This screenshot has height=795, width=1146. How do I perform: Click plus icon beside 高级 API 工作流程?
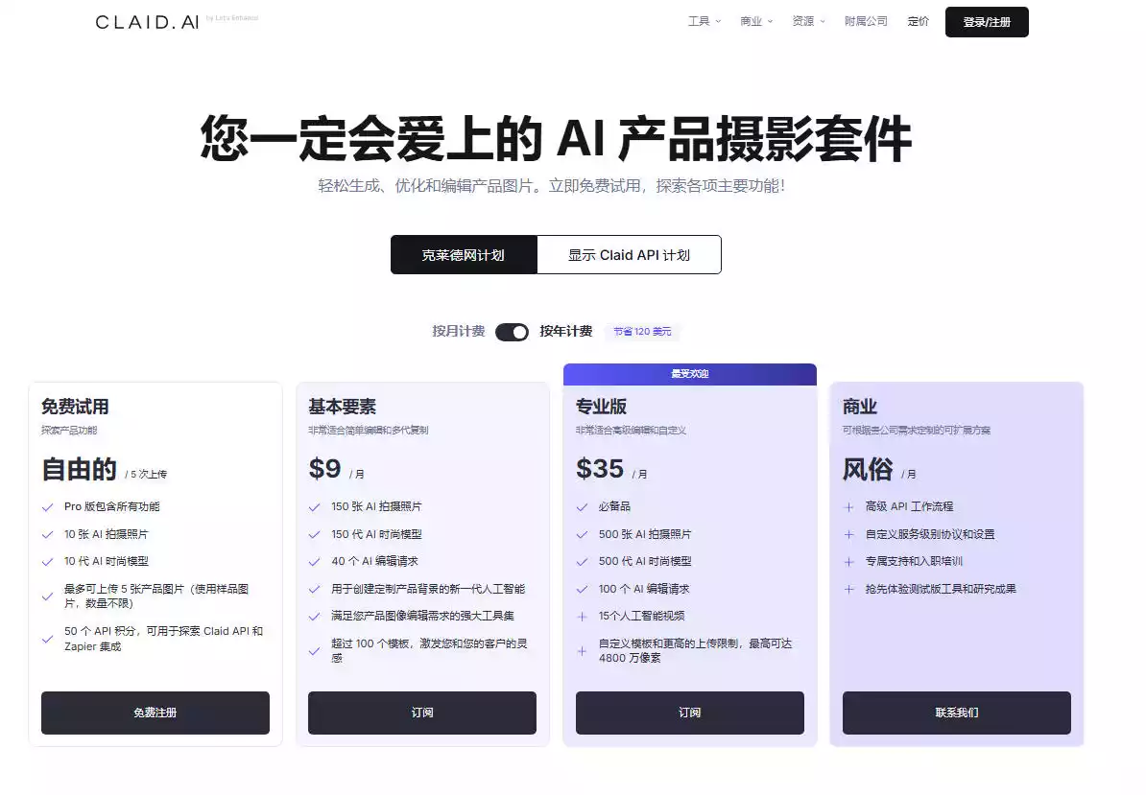click(x=848, y=507)
